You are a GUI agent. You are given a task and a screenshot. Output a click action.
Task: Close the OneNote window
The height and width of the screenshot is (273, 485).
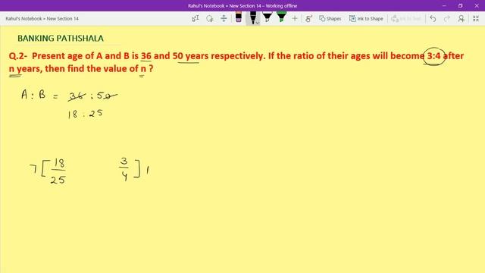(477, 5)
